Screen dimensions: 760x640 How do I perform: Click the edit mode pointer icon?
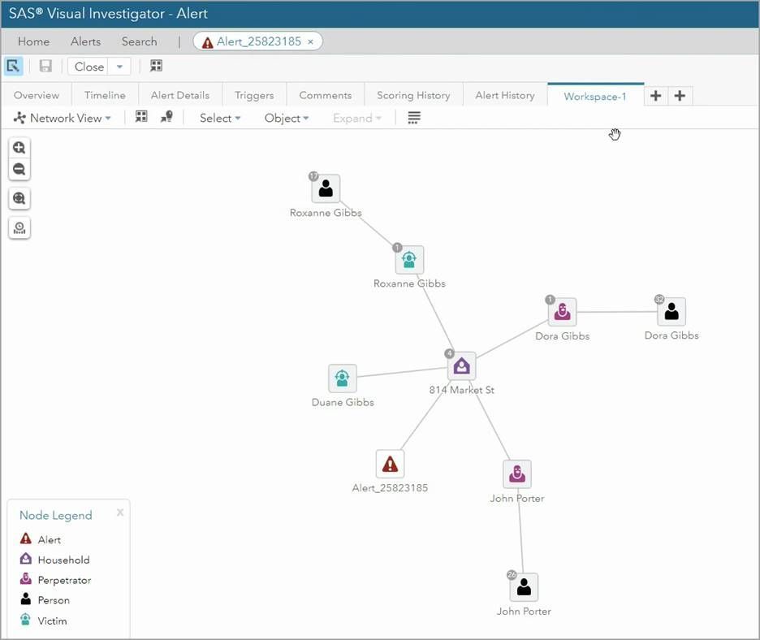[13, 66]
